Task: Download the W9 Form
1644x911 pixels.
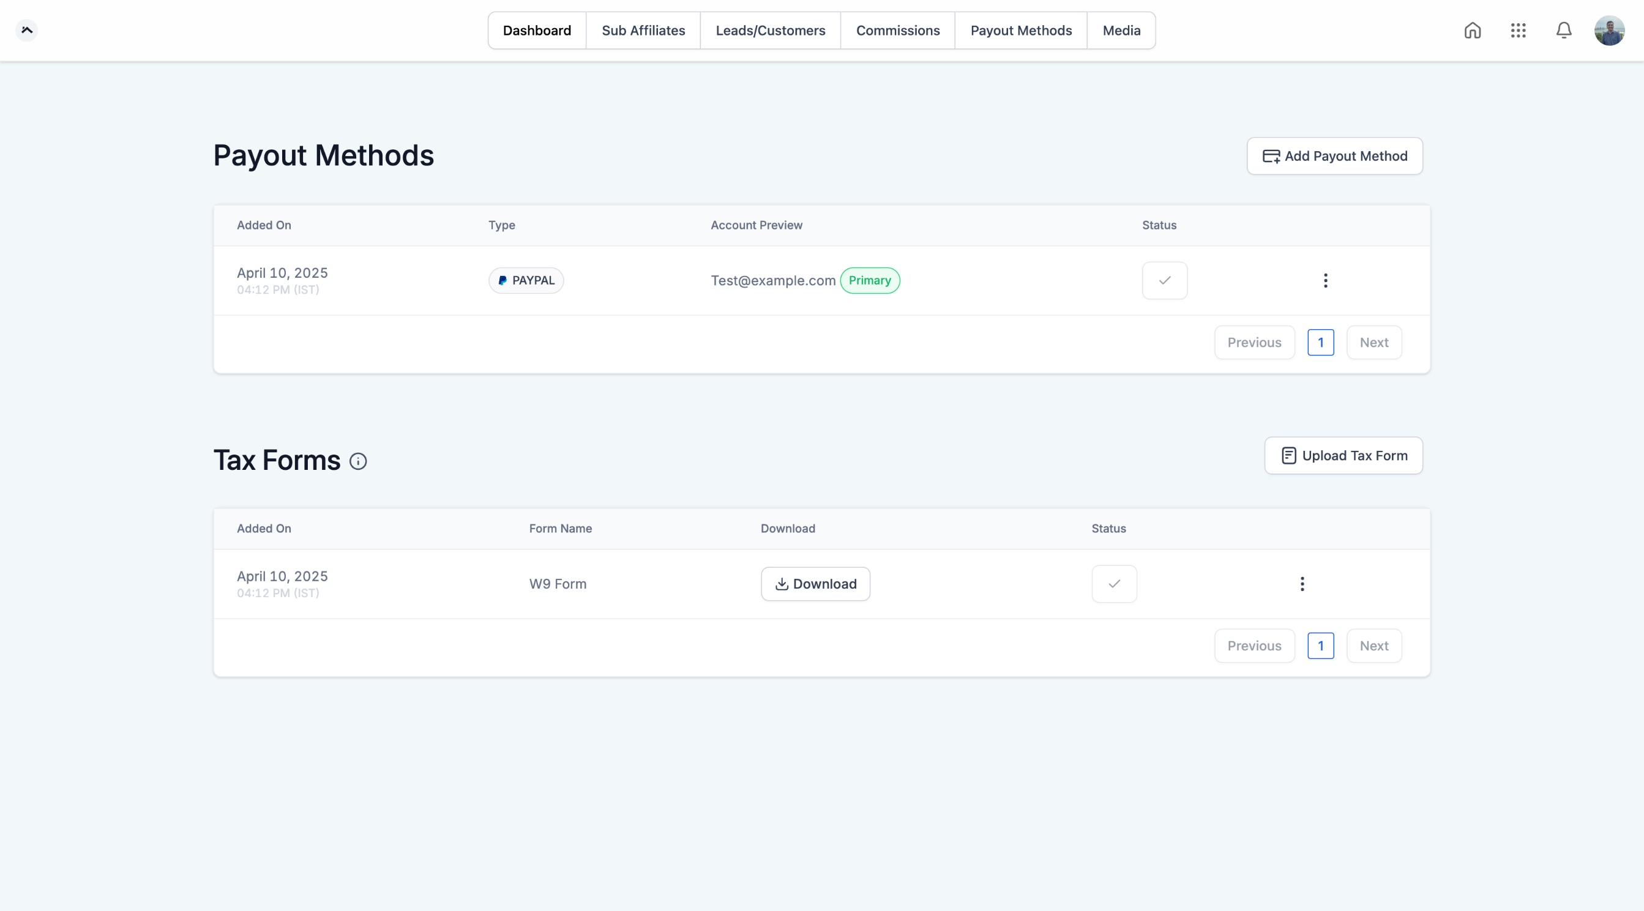Action: pos(815,584)
